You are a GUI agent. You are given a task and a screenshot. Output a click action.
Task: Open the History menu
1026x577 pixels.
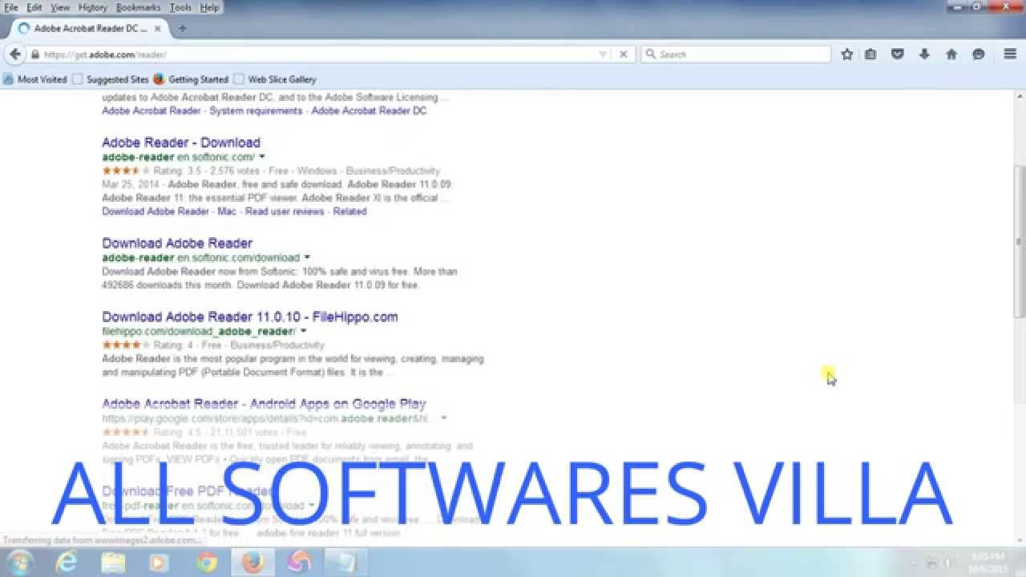[93, 7]
